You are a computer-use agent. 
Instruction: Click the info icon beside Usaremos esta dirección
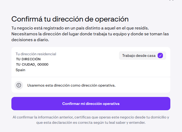pyautogui.click(x=19, y=85)
